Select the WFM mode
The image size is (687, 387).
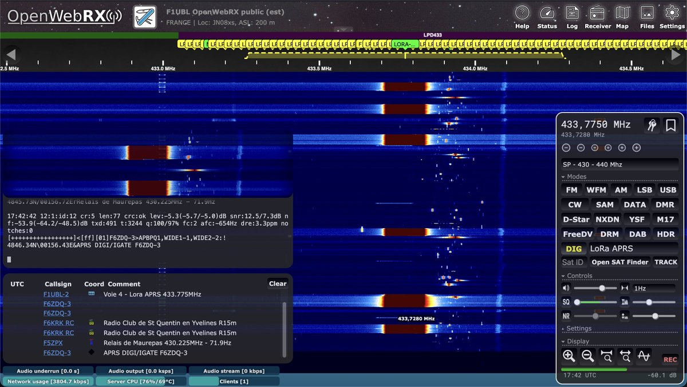(596, 190)
